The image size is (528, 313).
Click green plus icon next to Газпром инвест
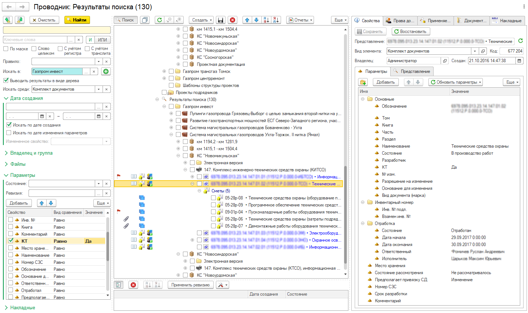(x=106, y=71)
